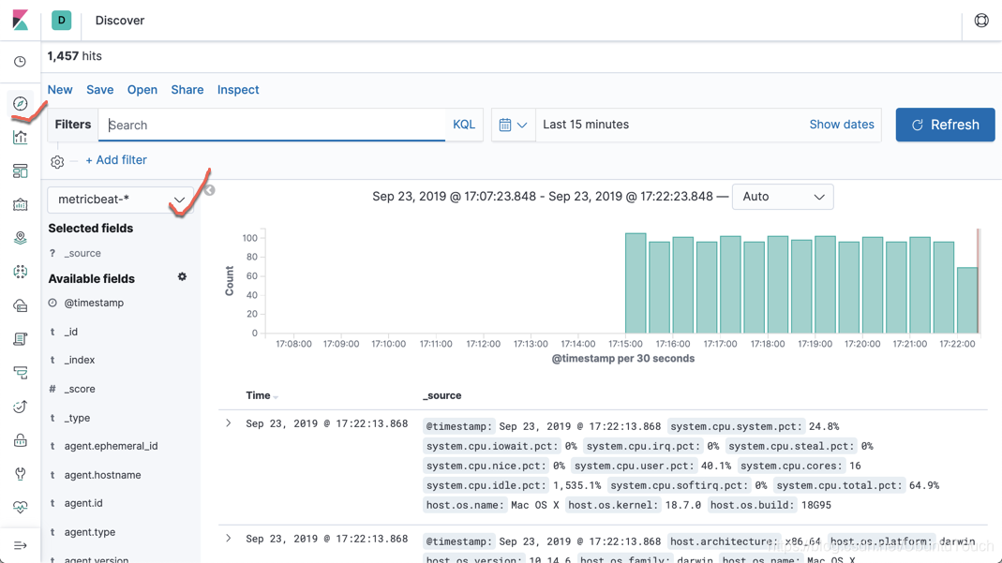The image size is (1002, 563).
Task: Click the 1,457 hits count text
Action: (75, 56)
